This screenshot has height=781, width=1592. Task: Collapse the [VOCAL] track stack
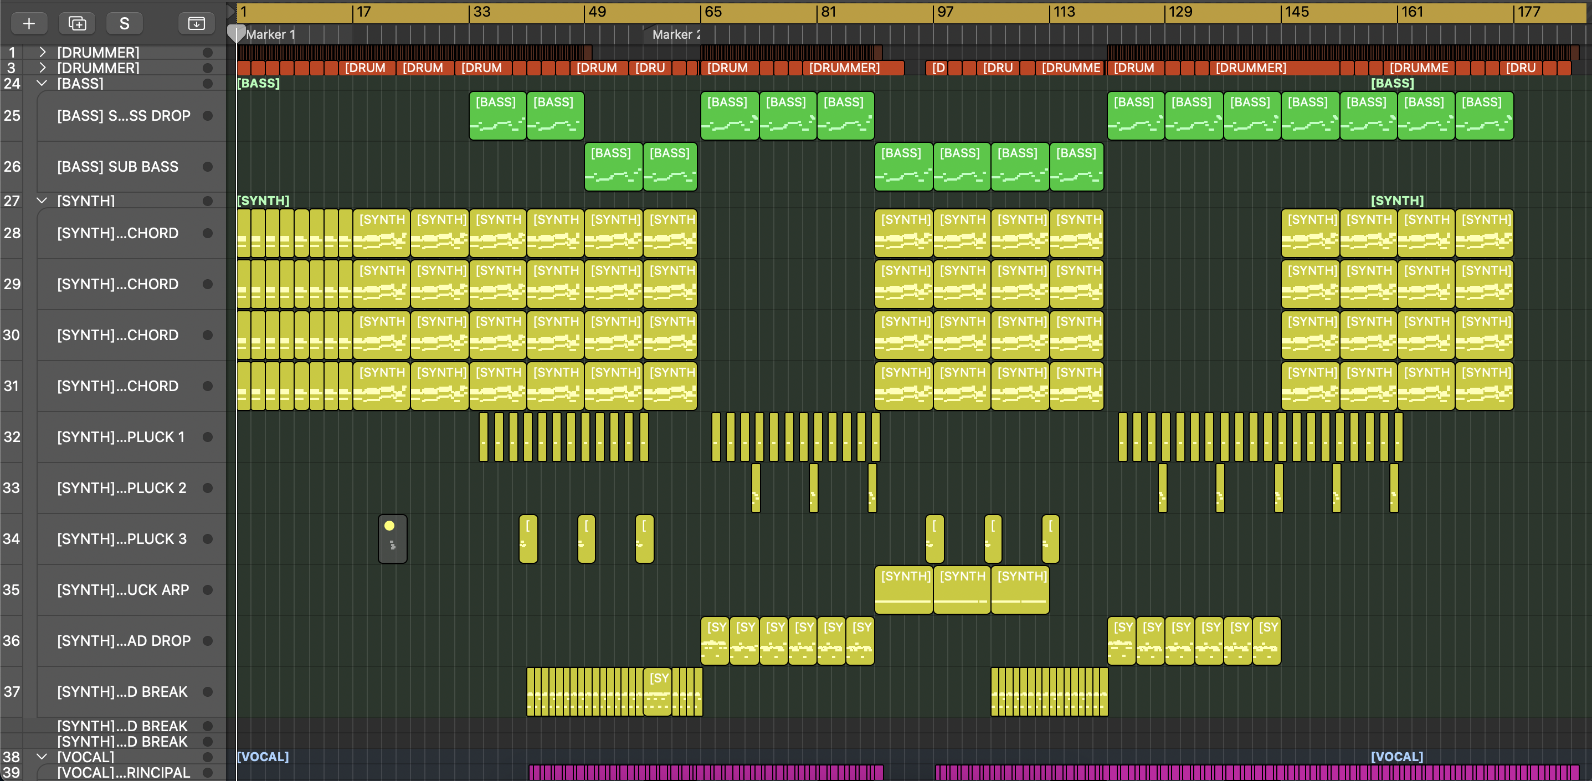coord(42,757)
